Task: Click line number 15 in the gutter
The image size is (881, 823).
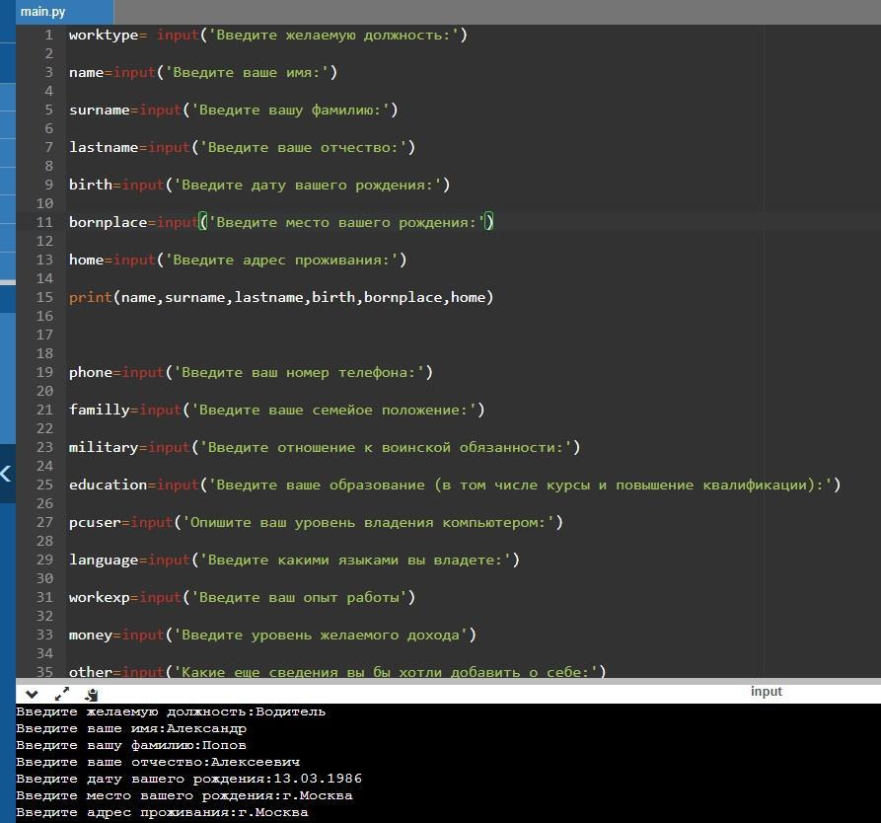Action: (44, 297)
